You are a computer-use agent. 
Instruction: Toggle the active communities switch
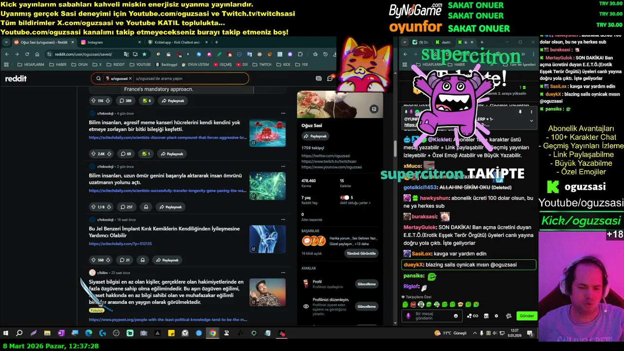pos(345,197)
